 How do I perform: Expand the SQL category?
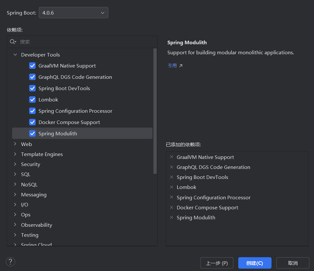(x=15, y=174)
